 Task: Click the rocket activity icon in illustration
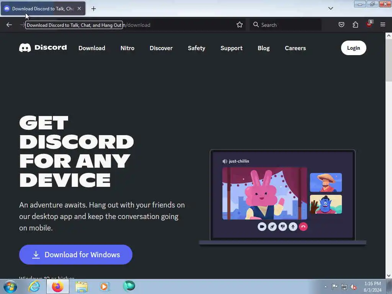[272, 227]
